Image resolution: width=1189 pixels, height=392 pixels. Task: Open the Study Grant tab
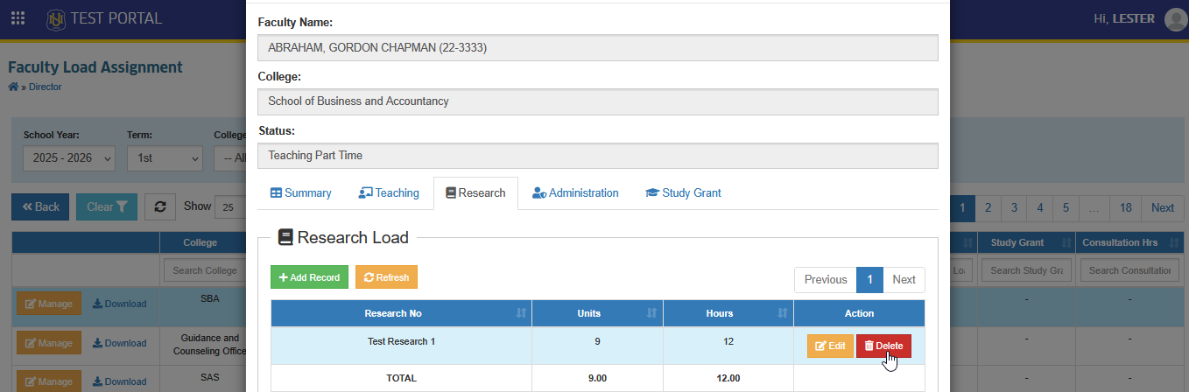point(683,193)
